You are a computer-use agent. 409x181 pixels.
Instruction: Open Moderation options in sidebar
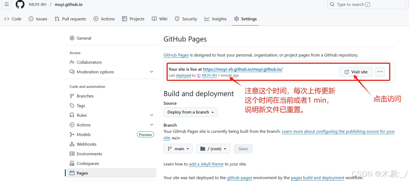(112, 72)
